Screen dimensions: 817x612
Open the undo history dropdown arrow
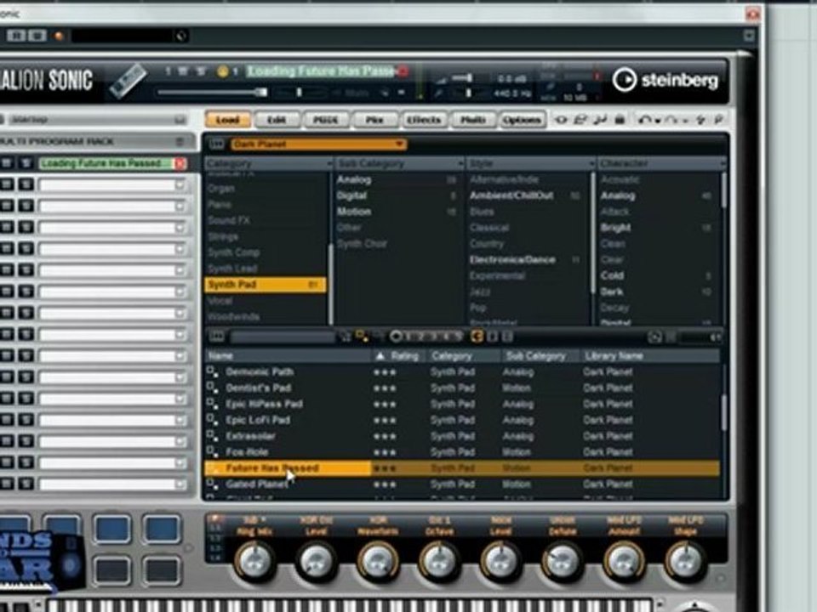[658, 121]
